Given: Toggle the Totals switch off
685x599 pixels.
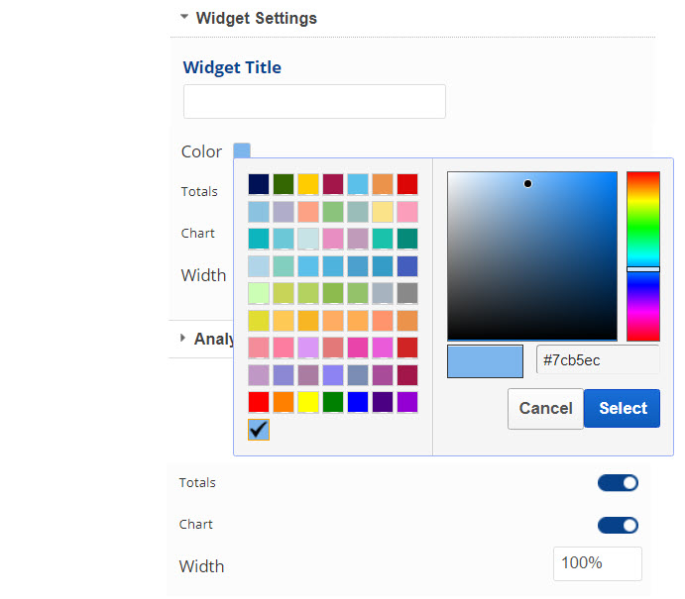Looking at the screenshot, I should [x=618, y=483].
